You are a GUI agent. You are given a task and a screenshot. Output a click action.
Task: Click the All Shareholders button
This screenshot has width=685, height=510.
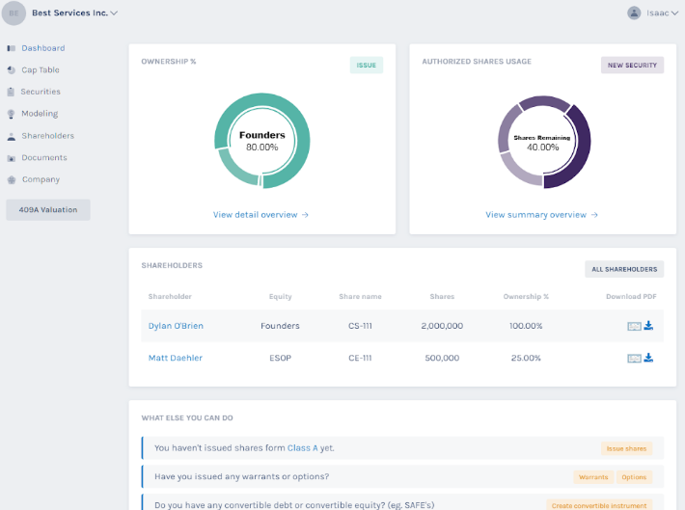pos(624,269)
